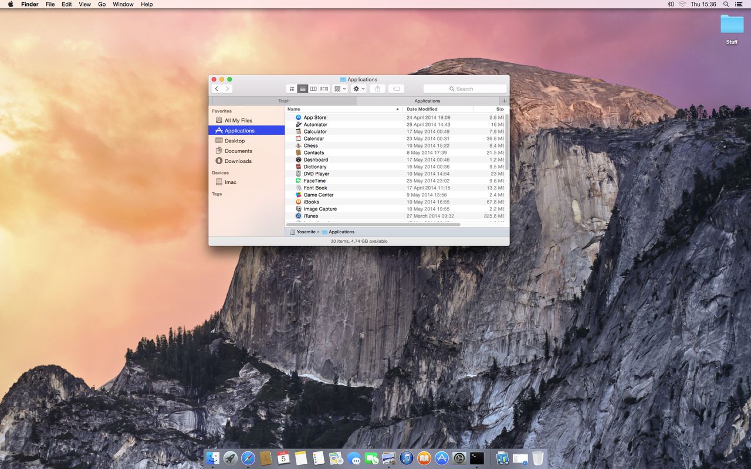
Task: Click Yosemite in the path bar
Action: [x=303, y=232]
